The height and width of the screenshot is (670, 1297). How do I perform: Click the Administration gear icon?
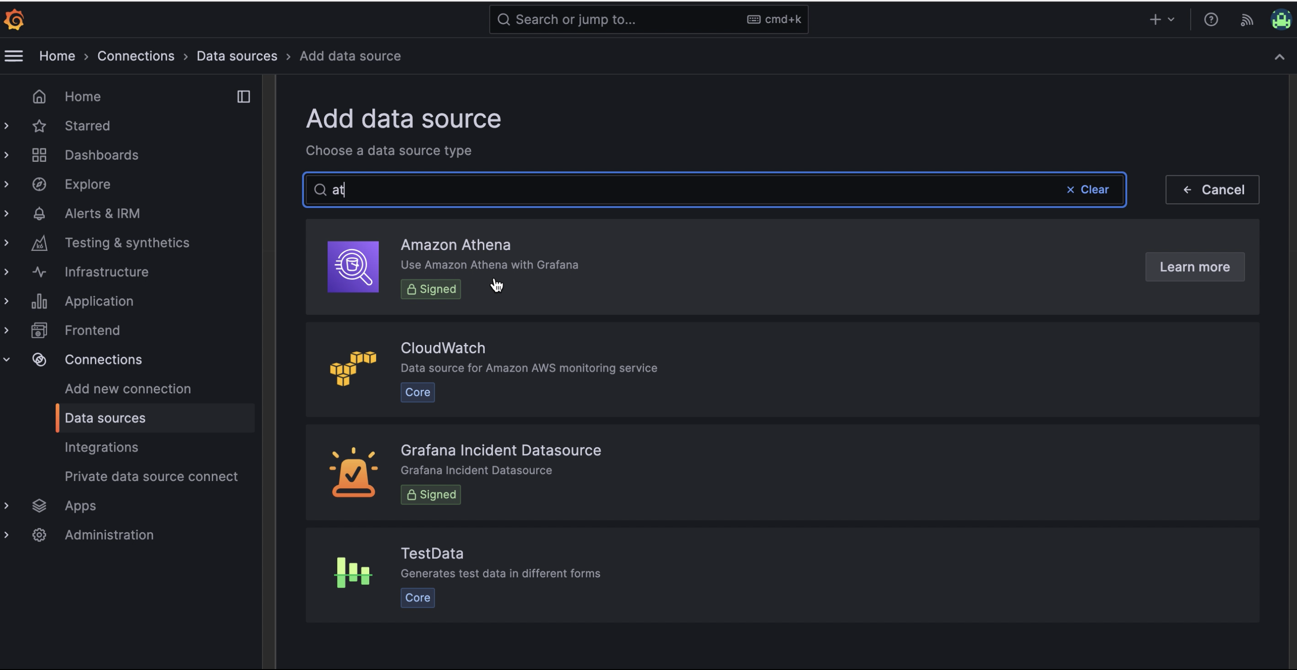39,535
